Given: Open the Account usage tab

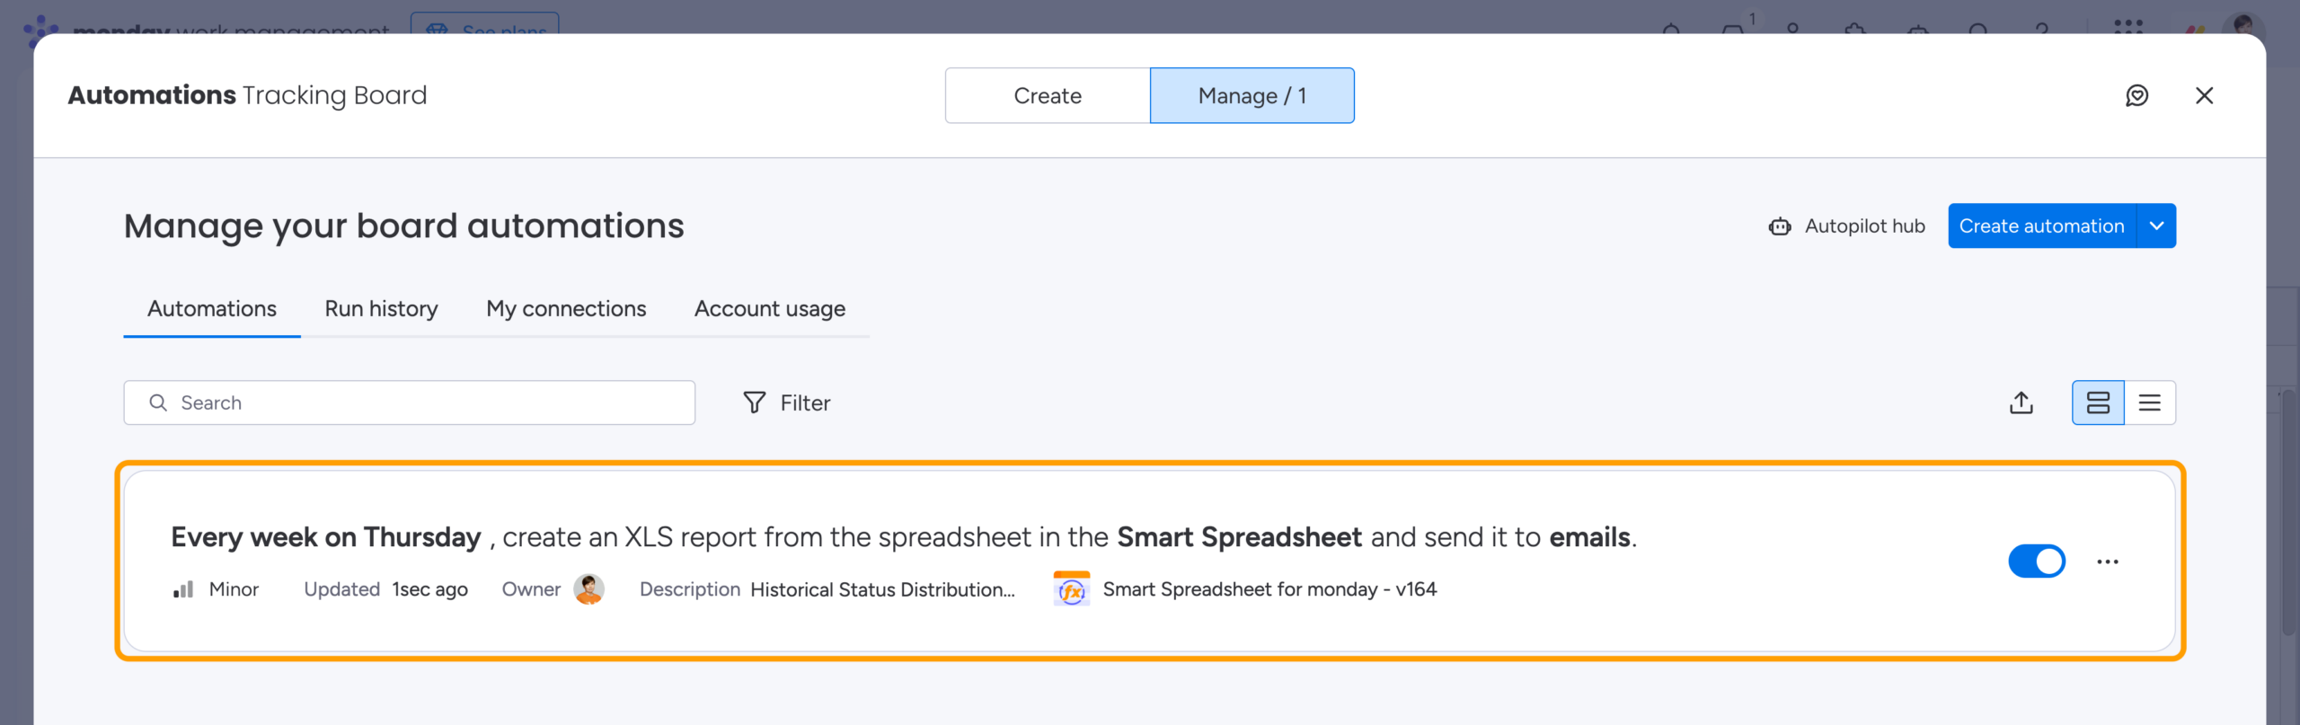Looking at the screenshot, I should [x=769, y=308].
